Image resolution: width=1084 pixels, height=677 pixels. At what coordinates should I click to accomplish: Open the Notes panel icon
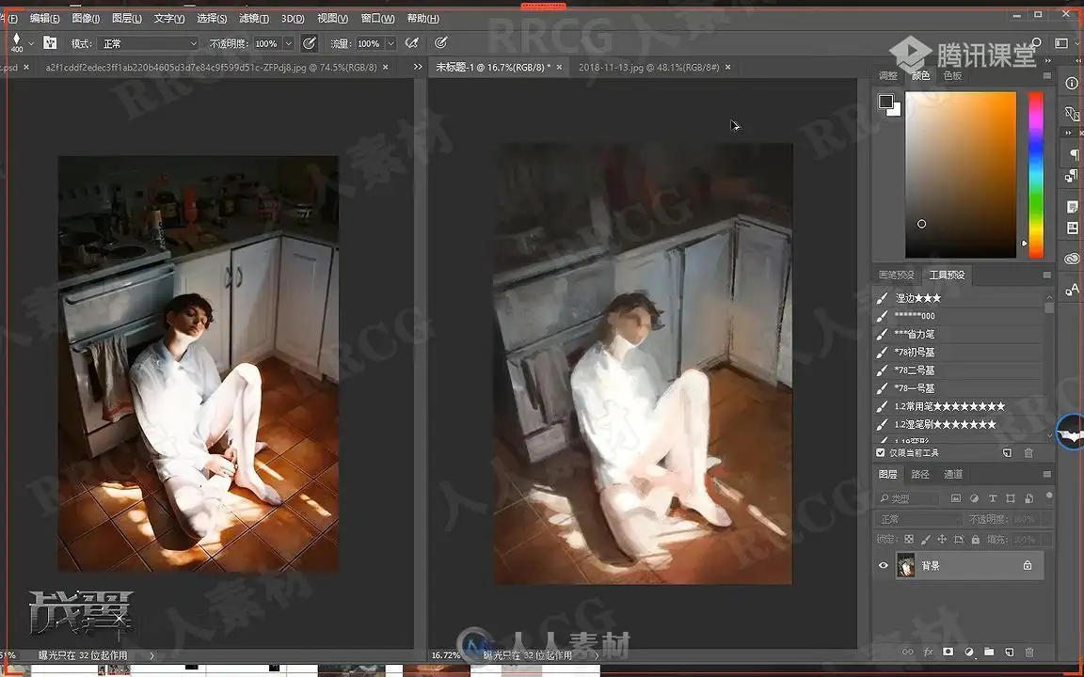[1073, 207]
